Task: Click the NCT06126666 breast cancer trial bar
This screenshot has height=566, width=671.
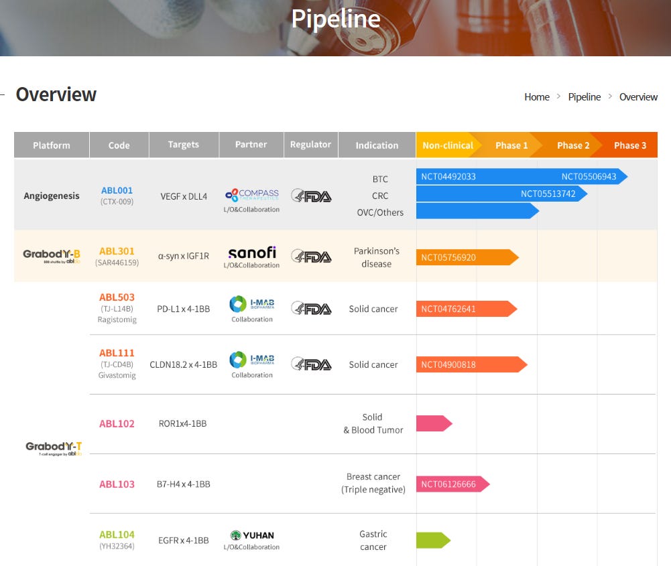Action: click(452, 484)
